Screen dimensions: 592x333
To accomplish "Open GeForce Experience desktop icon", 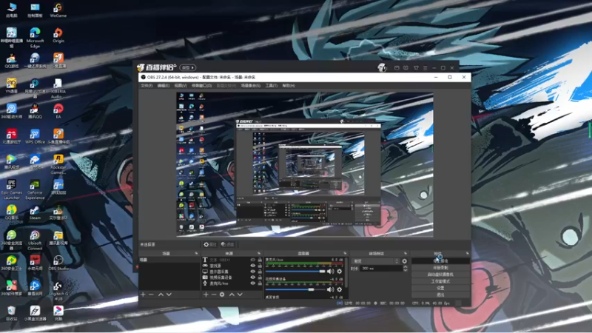I will [35, 189].
